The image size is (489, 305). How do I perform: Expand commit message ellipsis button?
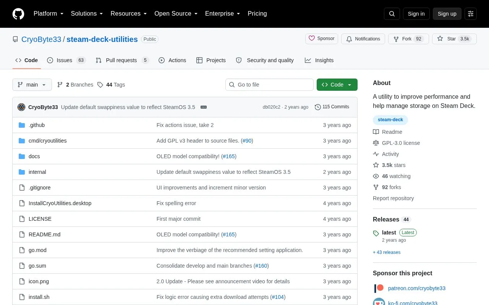(x=204, y=107)
